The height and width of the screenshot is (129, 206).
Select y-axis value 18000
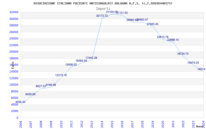click(14, 58)
